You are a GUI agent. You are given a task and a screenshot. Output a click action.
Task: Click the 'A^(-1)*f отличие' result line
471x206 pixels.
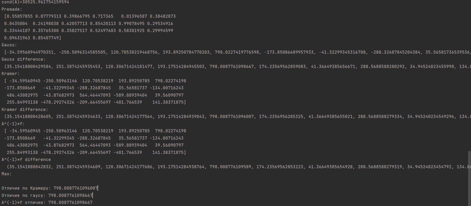pos(47,203)
